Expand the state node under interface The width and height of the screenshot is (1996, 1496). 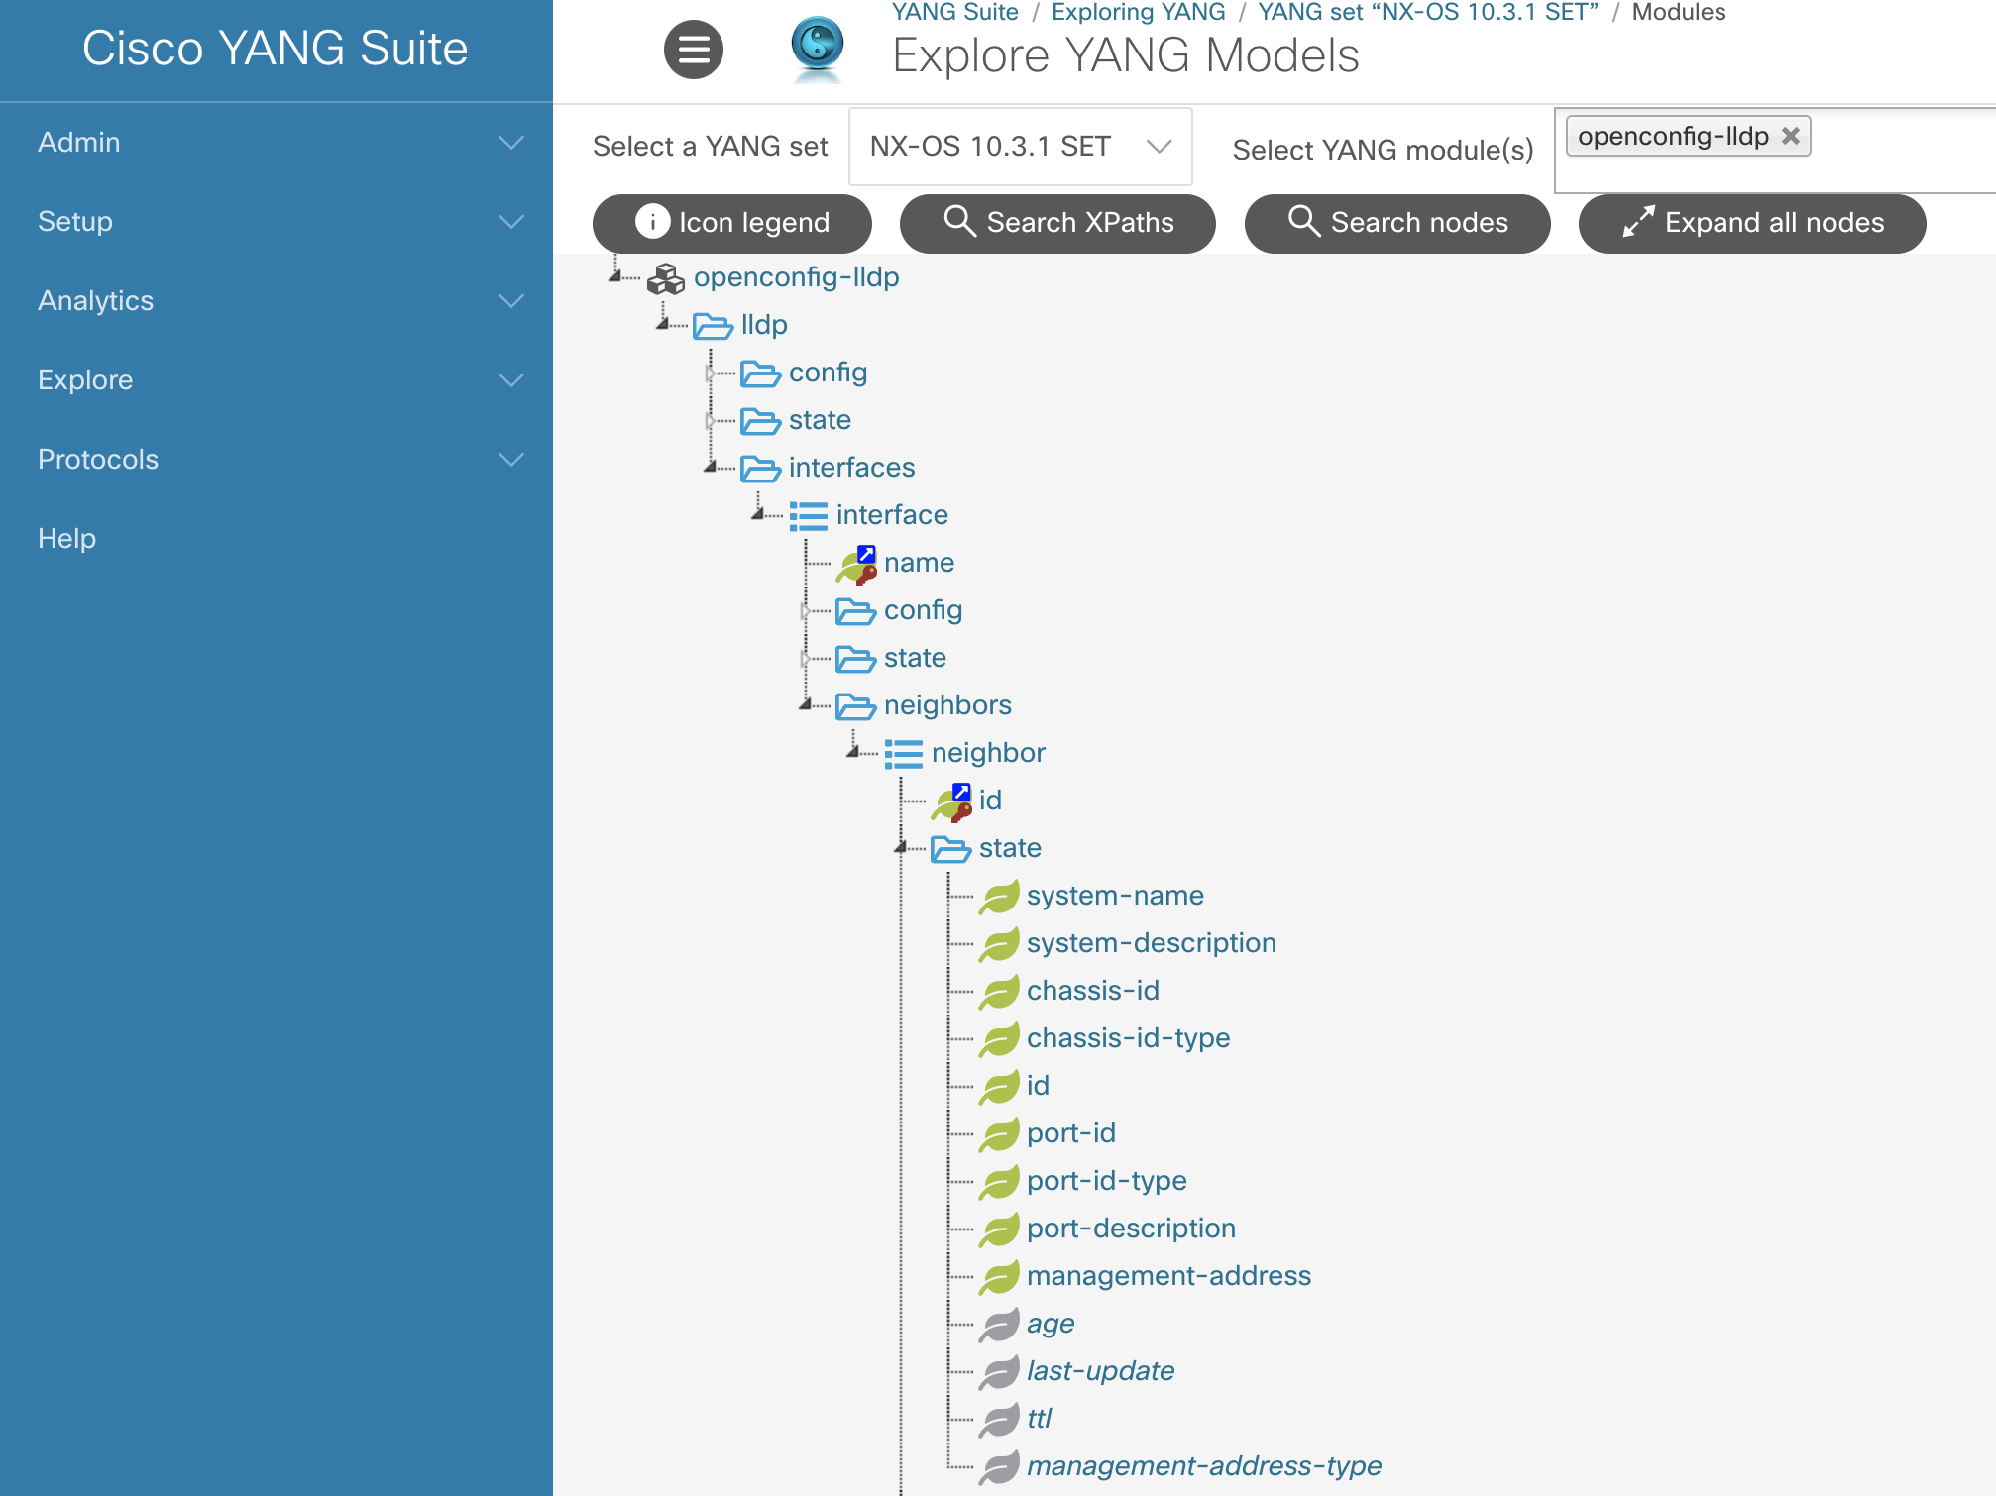pos(806,658)
